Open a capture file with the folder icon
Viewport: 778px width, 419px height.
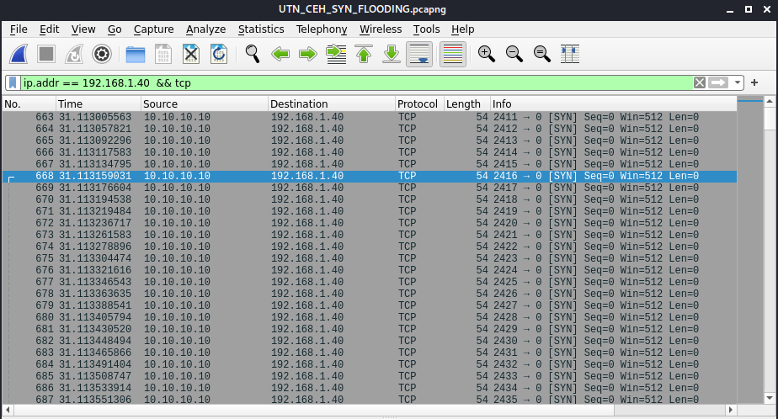tap(136, 54)
